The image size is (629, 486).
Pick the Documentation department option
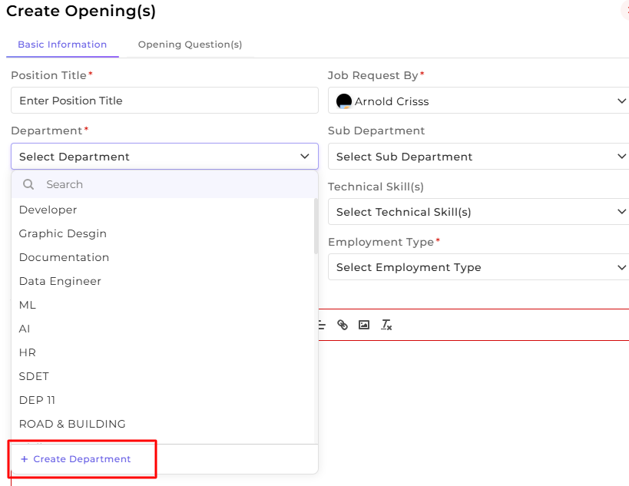pyautogui.click(x=163, y=257)
